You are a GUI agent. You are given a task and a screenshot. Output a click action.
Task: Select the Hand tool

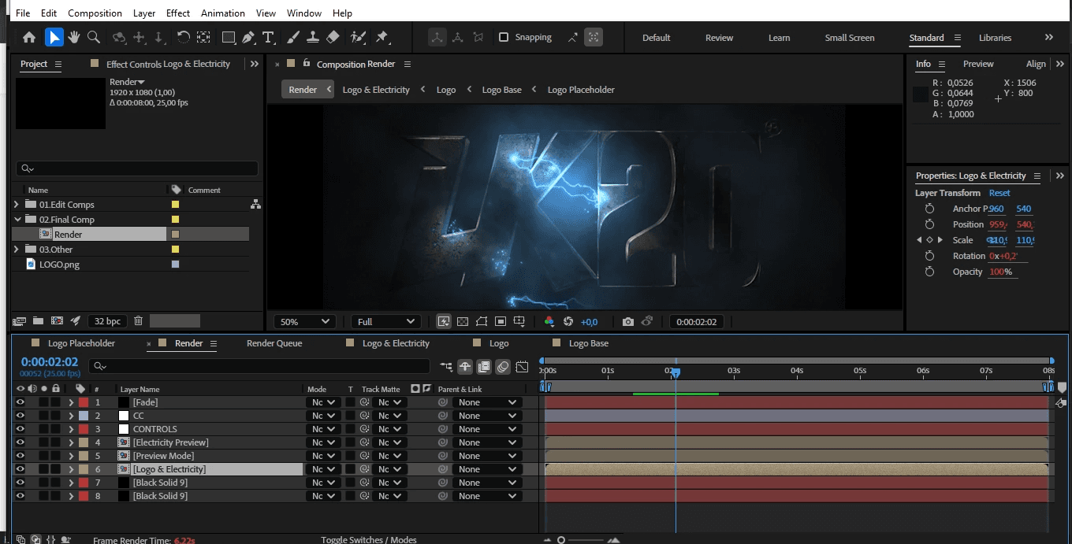click(74, 37)
